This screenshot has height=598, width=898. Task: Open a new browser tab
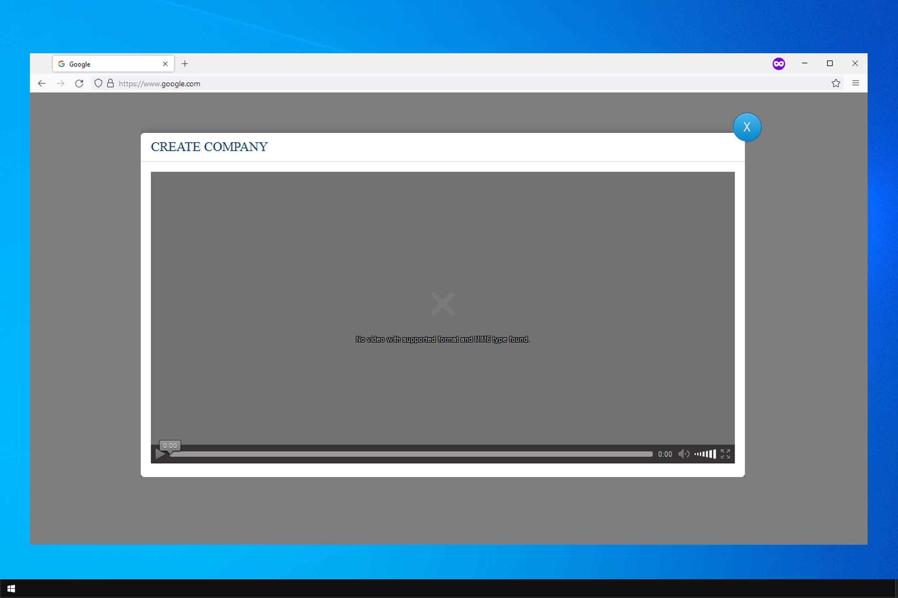point(185,64)
